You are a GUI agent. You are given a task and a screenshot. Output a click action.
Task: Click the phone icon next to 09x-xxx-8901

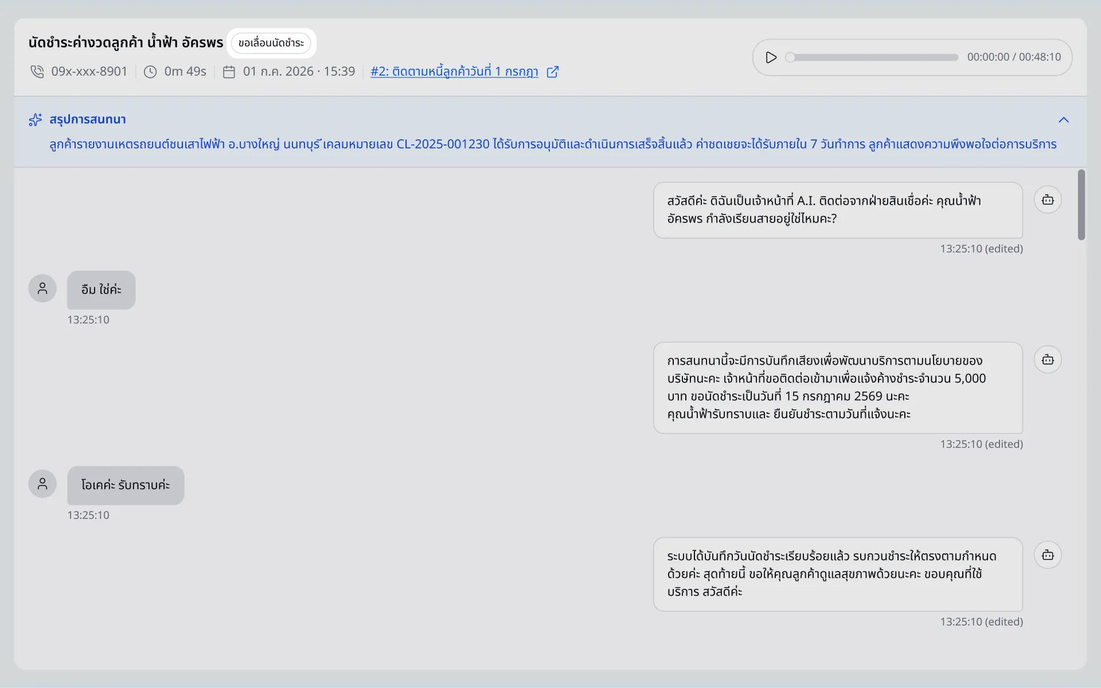[37, 72]
